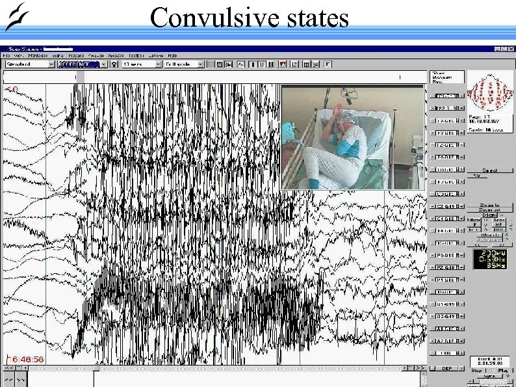The image size is (516, 387).
Task: Click the last toolbar icon on right
Action: pyautogui.click(x=328, y=64)
